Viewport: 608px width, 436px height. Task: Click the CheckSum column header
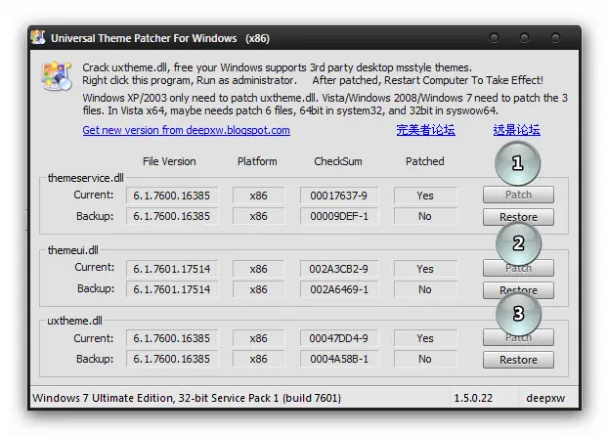point(338,161)
